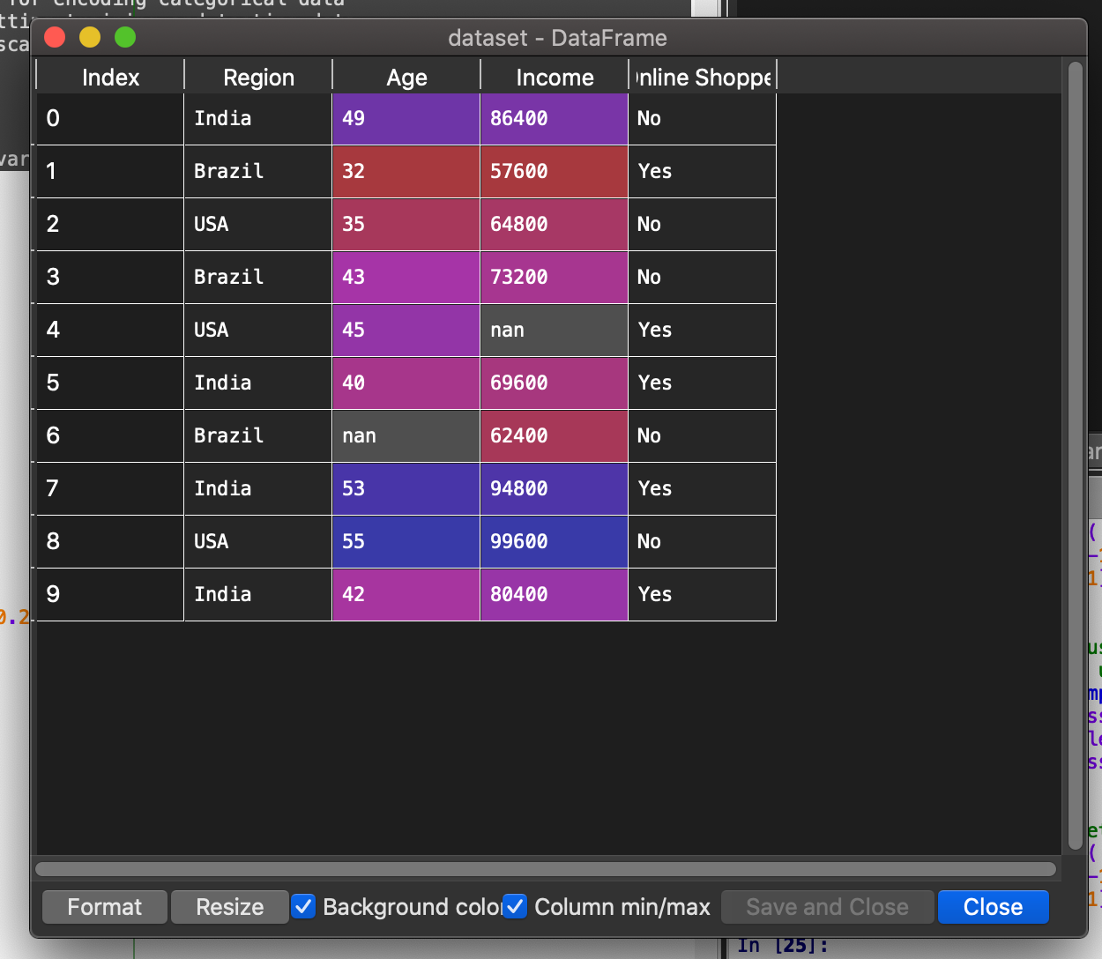Toggle the Background color checkbox

point(303,906)
